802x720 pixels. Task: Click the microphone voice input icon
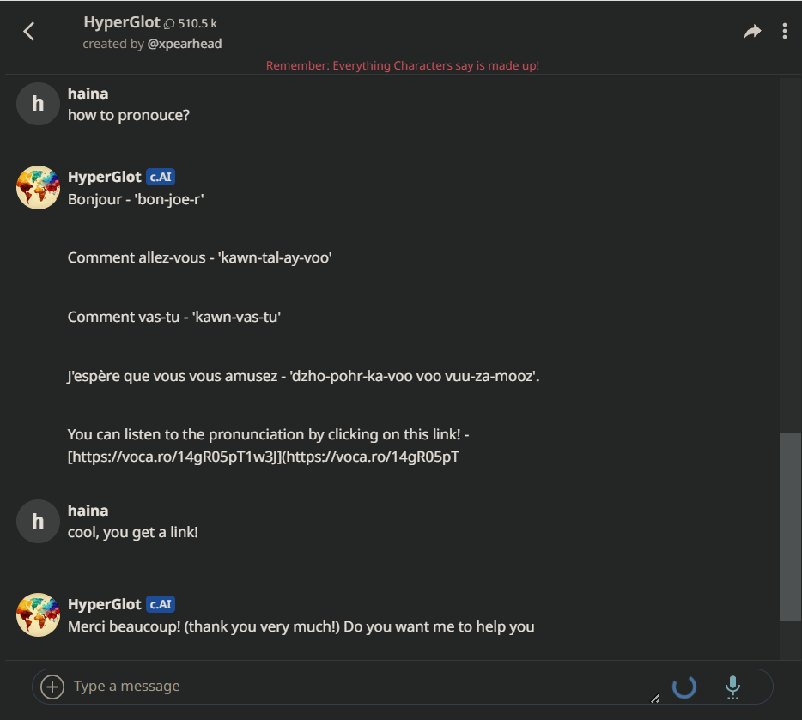(x=732, y=687)
